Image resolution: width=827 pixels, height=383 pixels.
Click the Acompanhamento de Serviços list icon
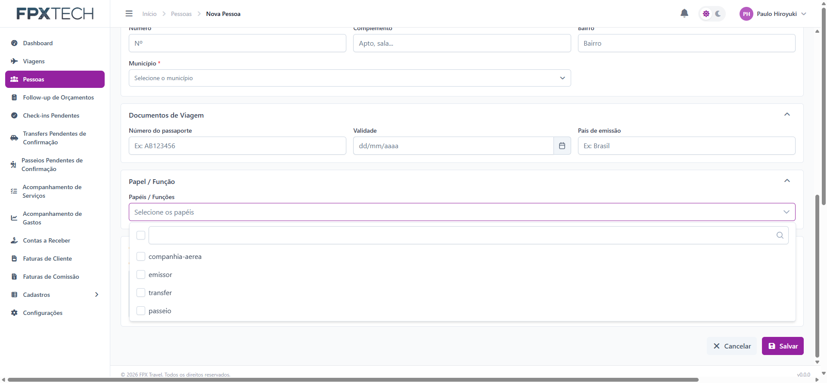14,191
